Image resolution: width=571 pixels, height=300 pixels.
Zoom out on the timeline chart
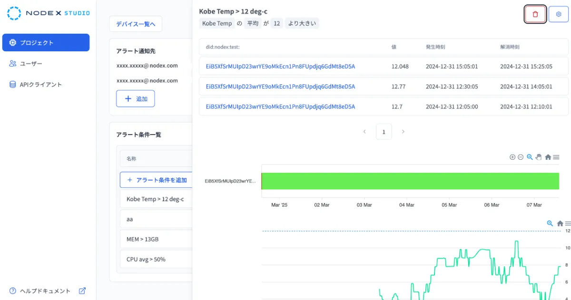click(521, 157)
